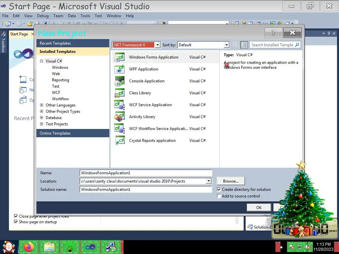Viewport: 339px width, 254px height.
Task: Click the Action Center flag tray icon
Action: click(291, 247)
